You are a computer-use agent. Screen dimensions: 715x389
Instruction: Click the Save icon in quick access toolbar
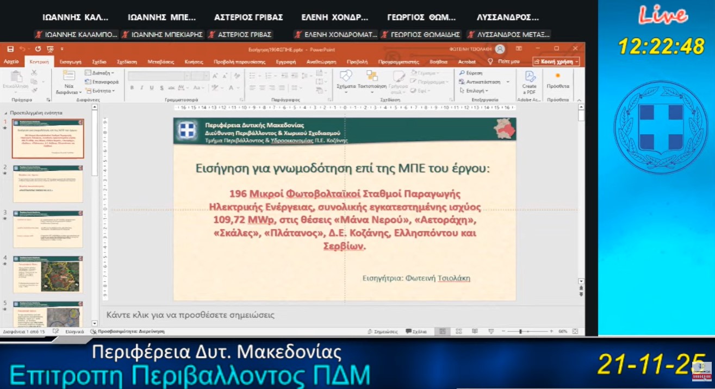11,49
